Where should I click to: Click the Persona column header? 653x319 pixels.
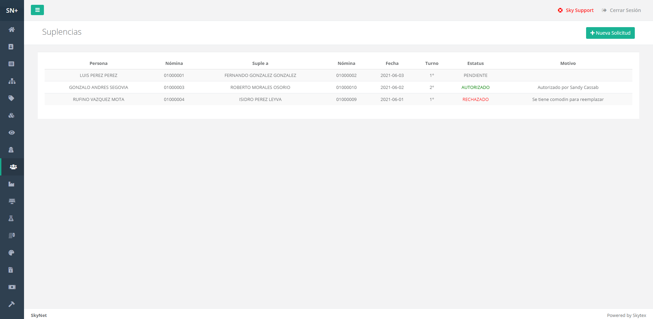(x=98, y=64)
